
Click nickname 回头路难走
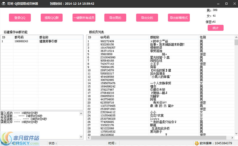click(158, 74)
